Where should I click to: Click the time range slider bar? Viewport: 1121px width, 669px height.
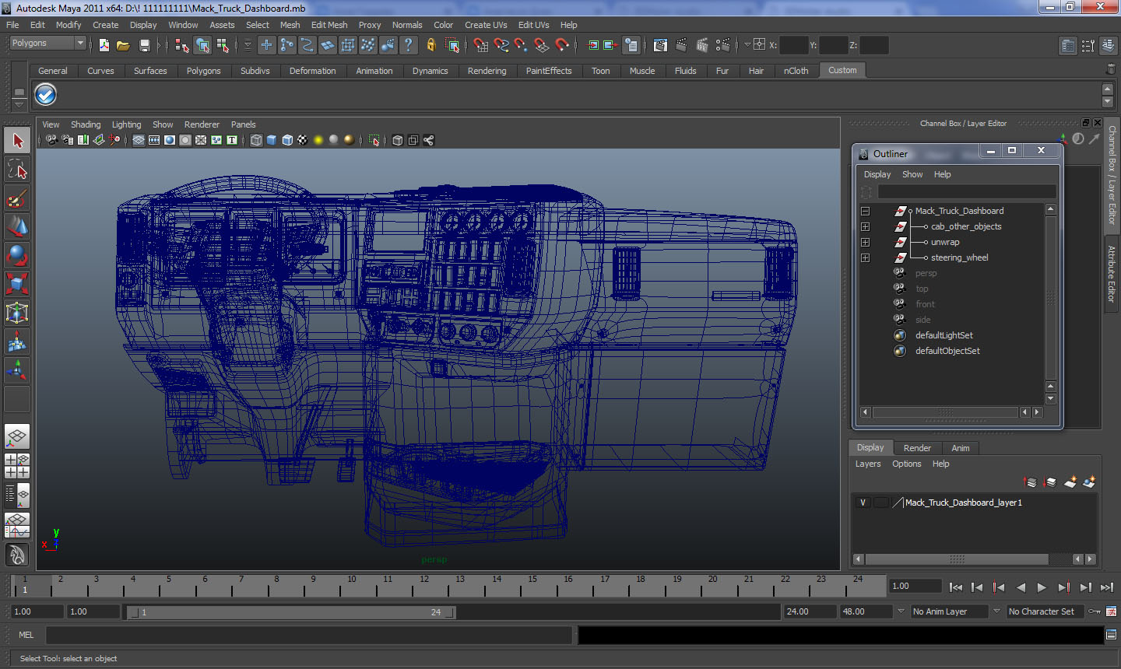coord(292,612)
